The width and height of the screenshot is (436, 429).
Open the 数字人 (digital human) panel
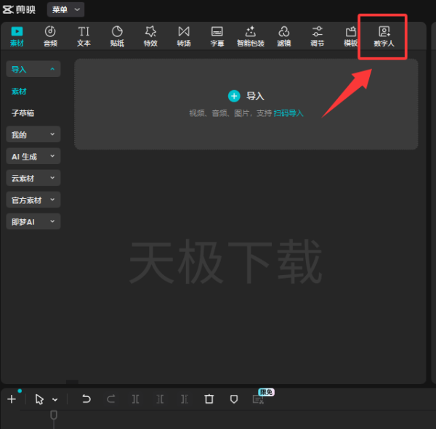[x=384, y=36]
